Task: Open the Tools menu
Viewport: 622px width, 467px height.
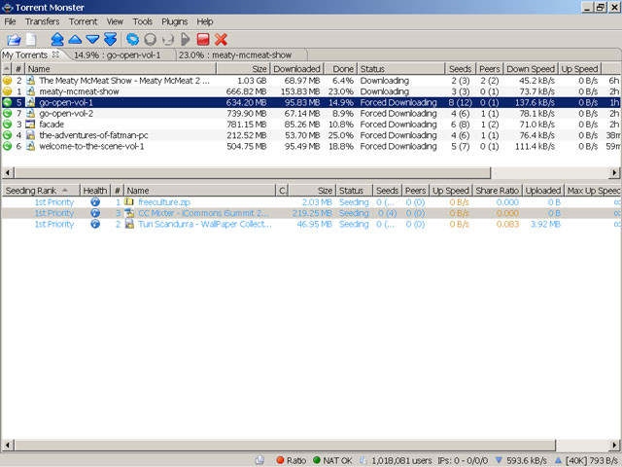Action: (143, 21)
